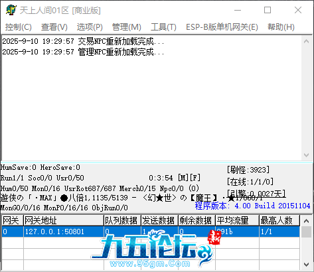The height and width of the screenshot is (272, 314).
Task: Select the gateway address 127.0.0.1:50801 cell
Action: coord(64,232)
